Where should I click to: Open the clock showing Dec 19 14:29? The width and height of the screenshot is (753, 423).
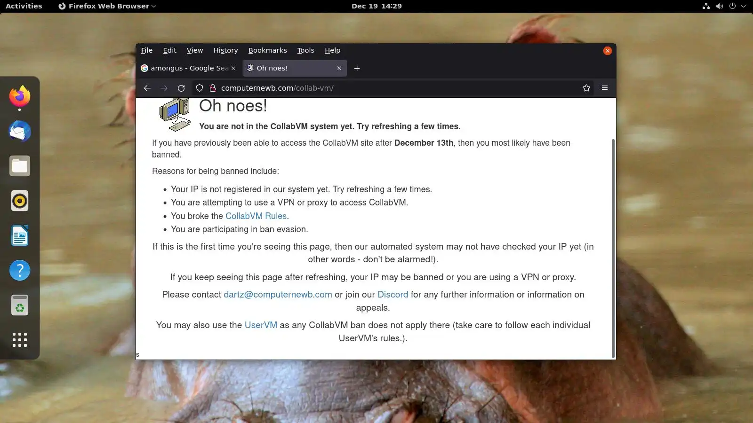pyautogui.click(x=376, y=6)
